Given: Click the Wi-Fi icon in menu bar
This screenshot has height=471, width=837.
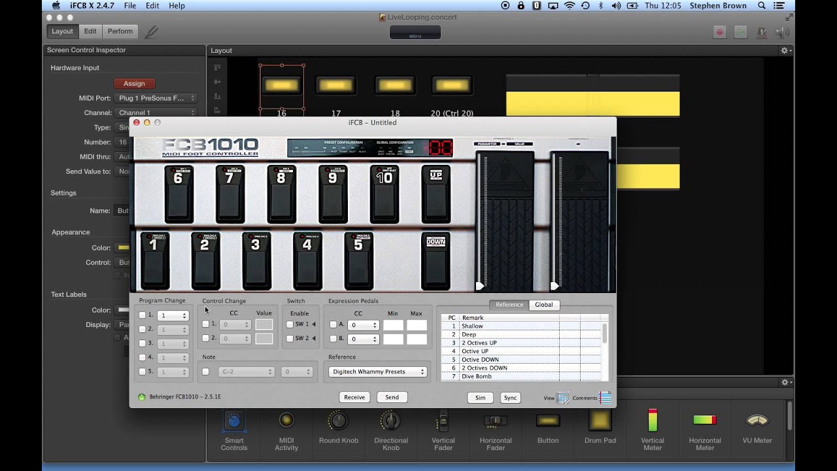Looking at the screenshot, I should coord(569,5).
